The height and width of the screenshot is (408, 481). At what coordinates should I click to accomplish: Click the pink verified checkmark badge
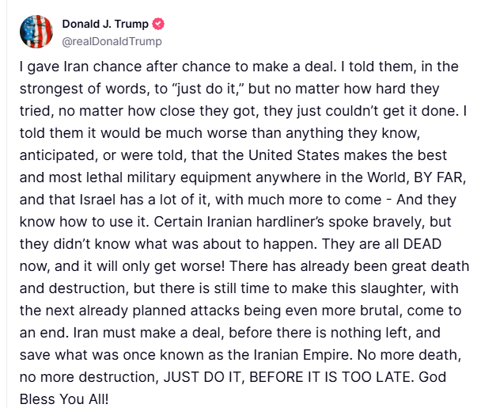158,24
